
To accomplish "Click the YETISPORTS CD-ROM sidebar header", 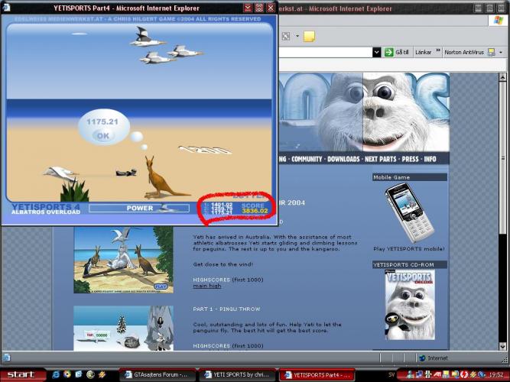I will coord(410,264).
